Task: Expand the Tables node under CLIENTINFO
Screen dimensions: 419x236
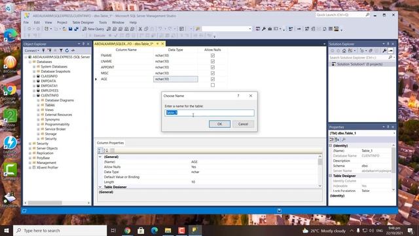Action: pos(38,105)
